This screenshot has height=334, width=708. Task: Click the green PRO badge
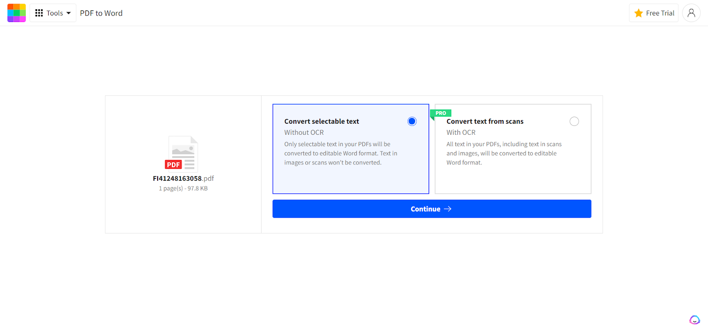441,113
